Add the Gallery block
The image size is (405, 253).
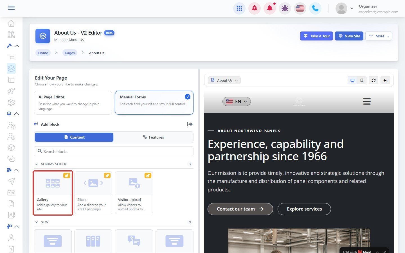tap(53, 193)
